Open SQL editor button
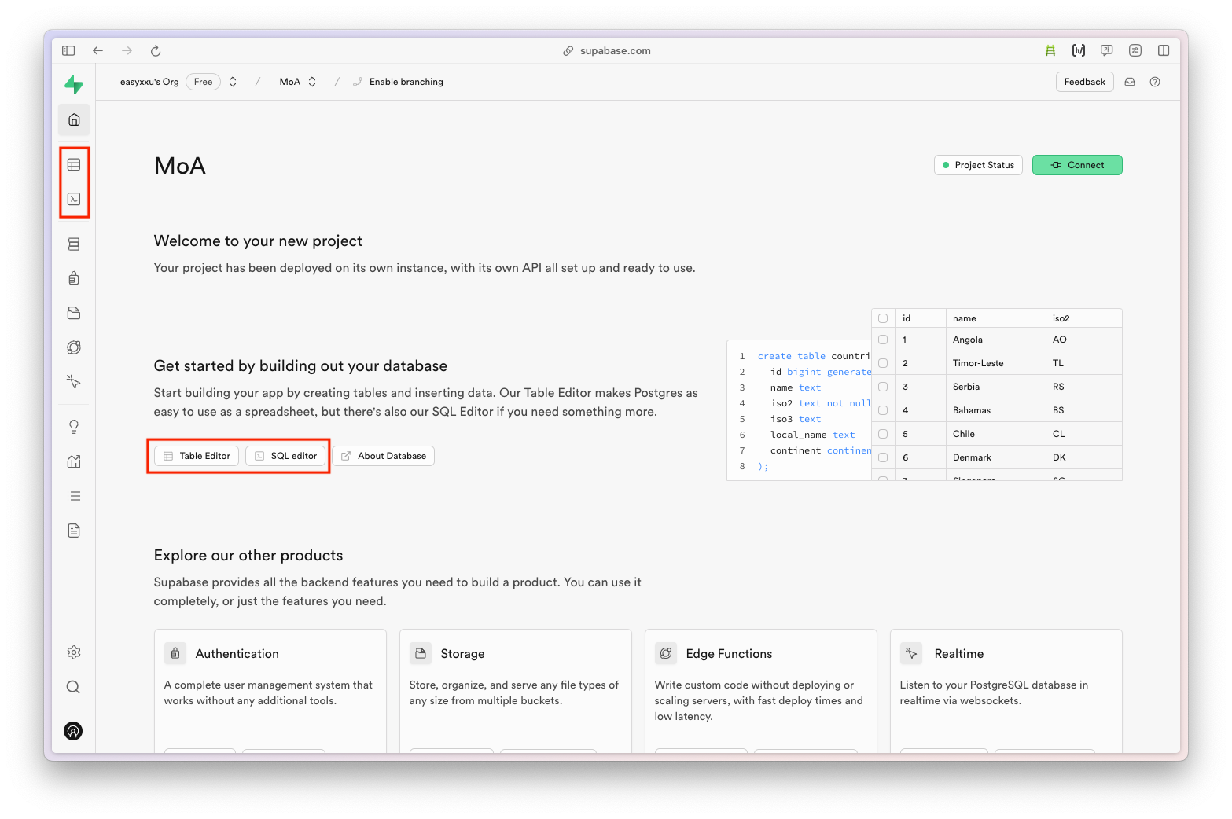The width and height of the screenshot is (1232, 819). coord(286,456)
